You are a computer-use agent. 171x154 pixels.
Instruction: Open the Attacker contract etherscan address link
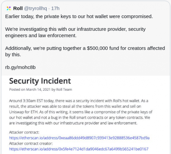[x=79, y=138]
